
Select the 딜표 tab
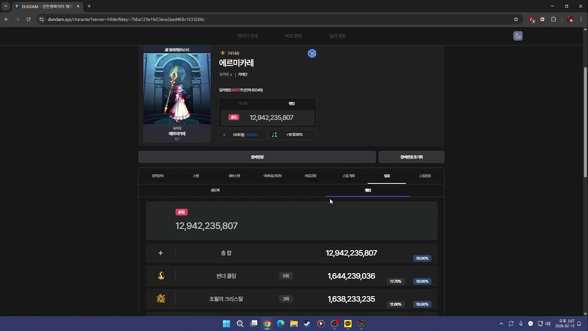[x=387, y=176]
